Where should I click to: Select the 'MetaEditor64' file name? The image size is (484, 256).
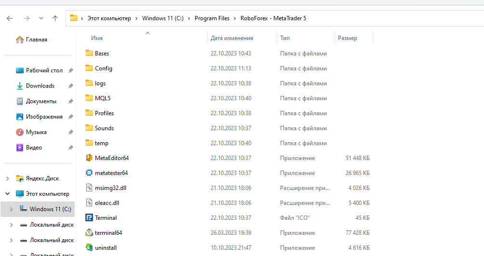(x=112, y=158)
